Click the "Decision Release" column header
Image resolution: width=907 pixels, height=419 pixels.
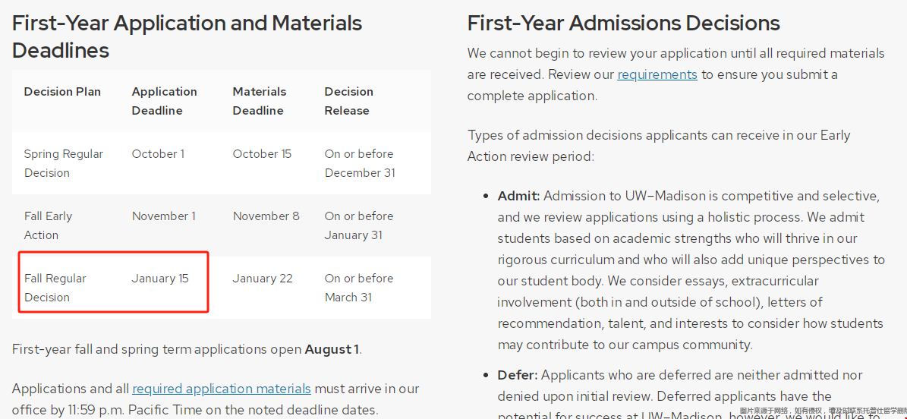pyautogui.click(x=348, y=101)
